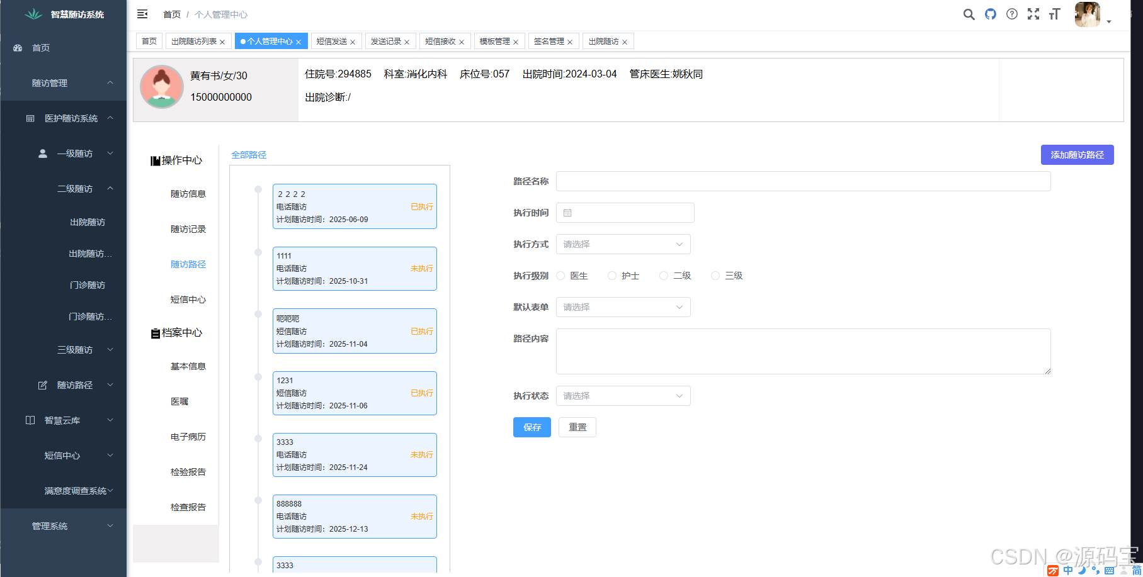Screen dimensions: 1143x577
Task: Open the GitHub repository icon
Action: click(991, 14)
